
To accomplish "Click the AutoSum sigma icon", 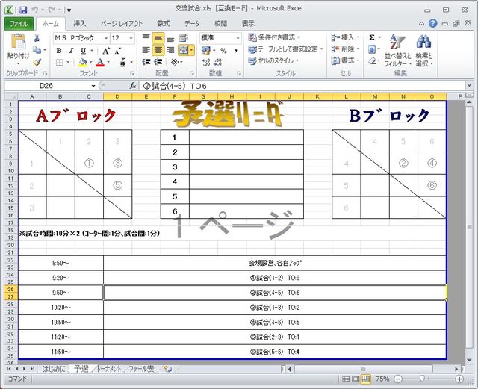I will click(372, 37).
